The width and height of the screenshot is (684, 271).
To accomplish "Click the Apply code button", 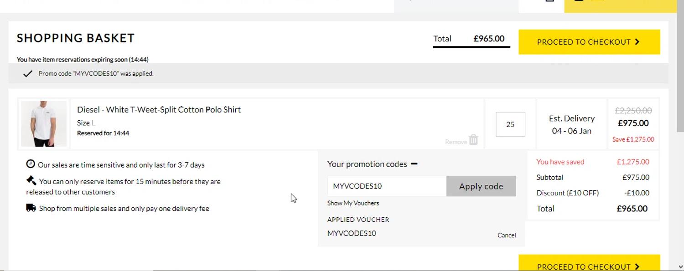I will coord(481,186).
